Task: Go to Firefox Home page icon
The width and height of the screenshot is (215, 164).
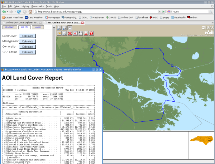Action: pyautogui.click(x=30, y=12)
